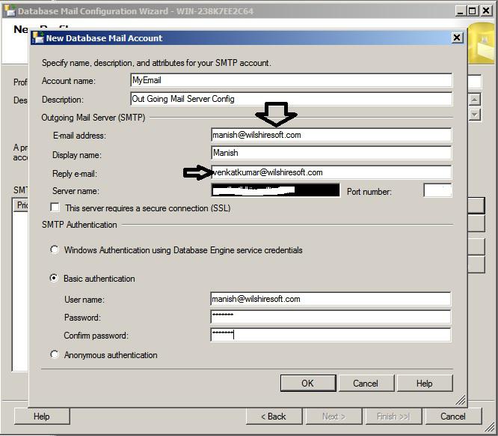498x436 pixels.
Task: Select Windows Authentication using Database Engine credentials
Action: pos(55,249)
